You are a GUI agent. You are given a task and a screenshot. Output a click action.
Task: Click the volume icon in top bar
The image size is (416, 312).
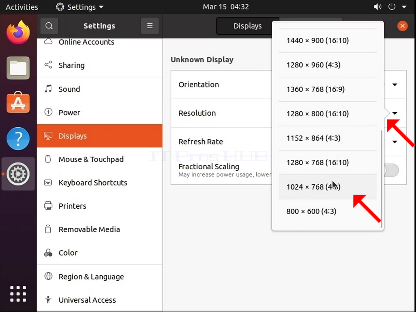[377, 7]
